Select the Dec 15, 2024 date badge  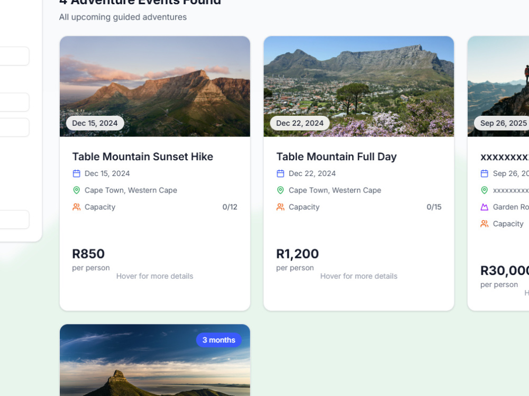[x=95, y=123]
